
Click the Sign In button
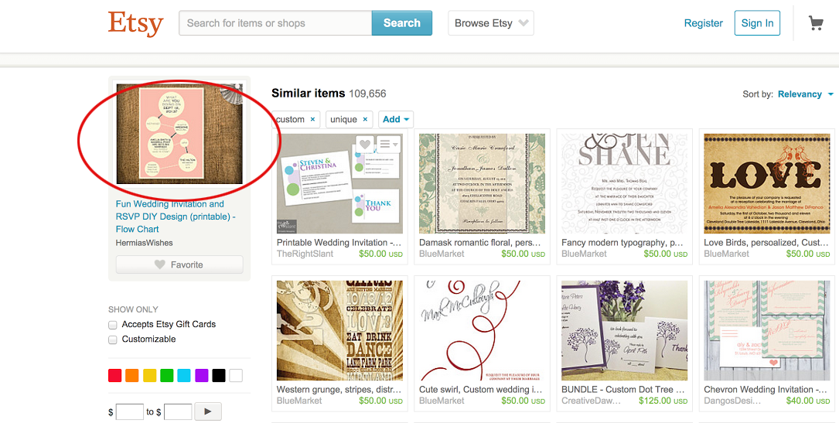coord(757,23)
